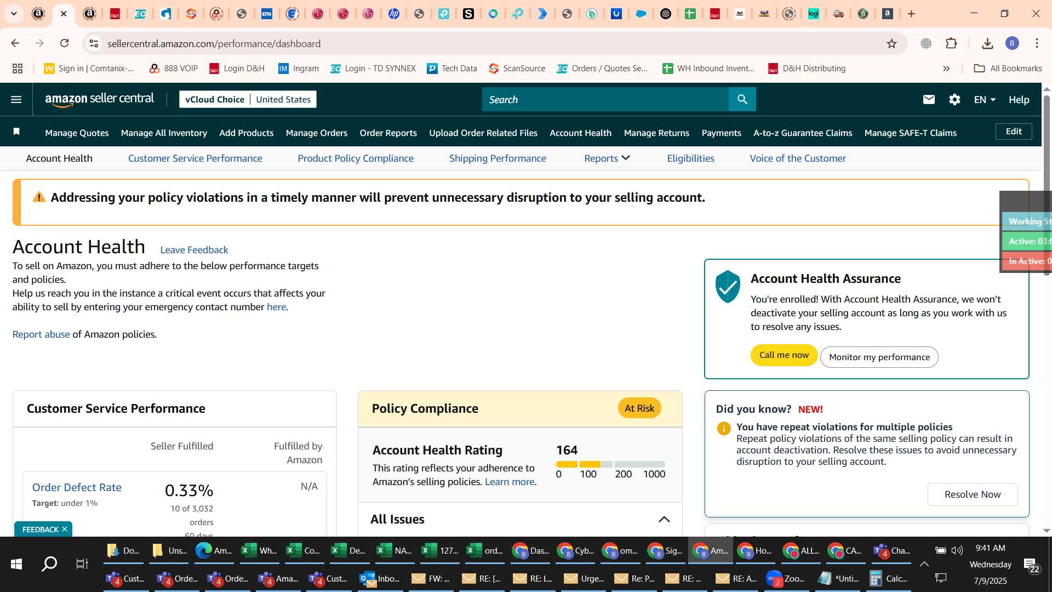Open Chrome downloads icon

(x=987, y=43)
